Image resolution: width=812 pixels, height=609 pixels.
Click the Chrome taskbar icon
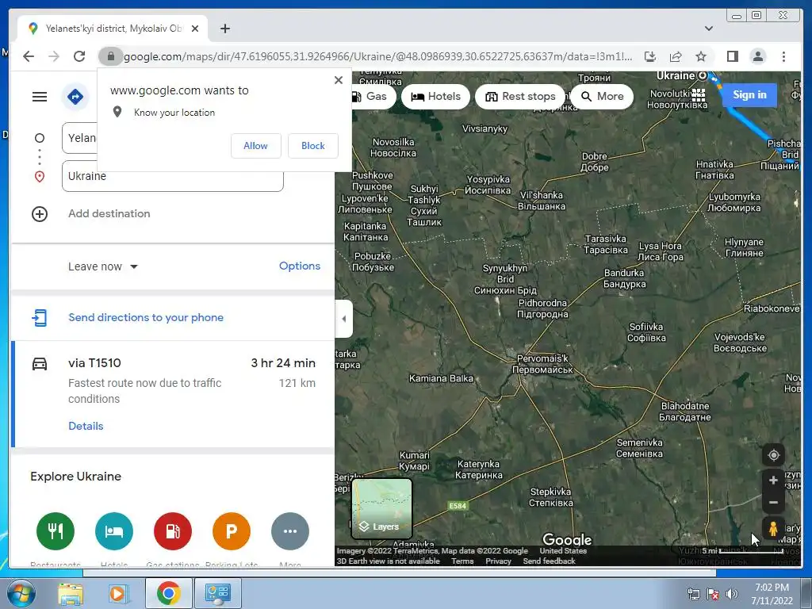pyautogui.click(x=168, y=593)
